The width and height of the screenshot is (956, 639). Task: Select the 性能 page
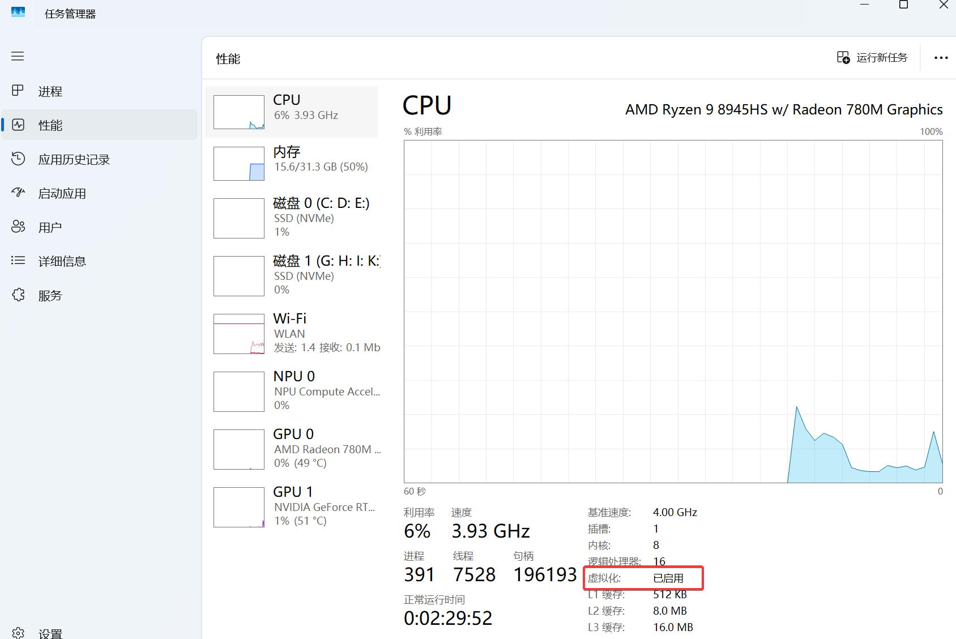tap(100, 125)
